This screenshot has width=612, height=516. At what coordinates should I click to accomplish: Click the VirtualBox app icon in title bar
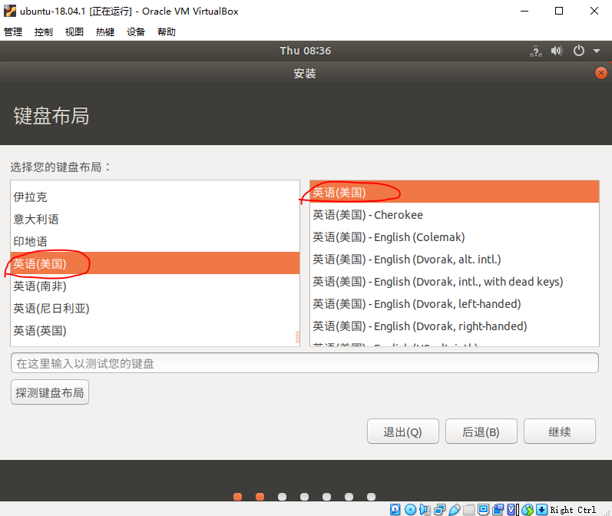(10, 11)
